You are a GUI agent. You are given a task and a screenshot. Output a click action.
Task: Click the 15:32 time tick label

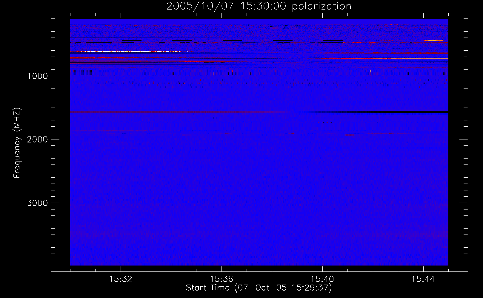[x=121, y=279]
